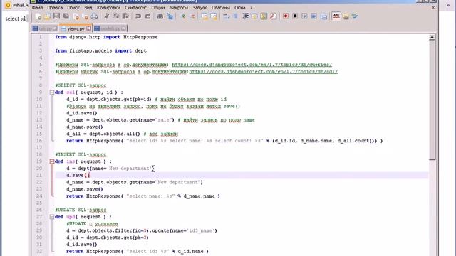Redo the last edit via toolbar
Image resolution: width=456 pixels, height=256 pixels.
[x=147, y=16]
